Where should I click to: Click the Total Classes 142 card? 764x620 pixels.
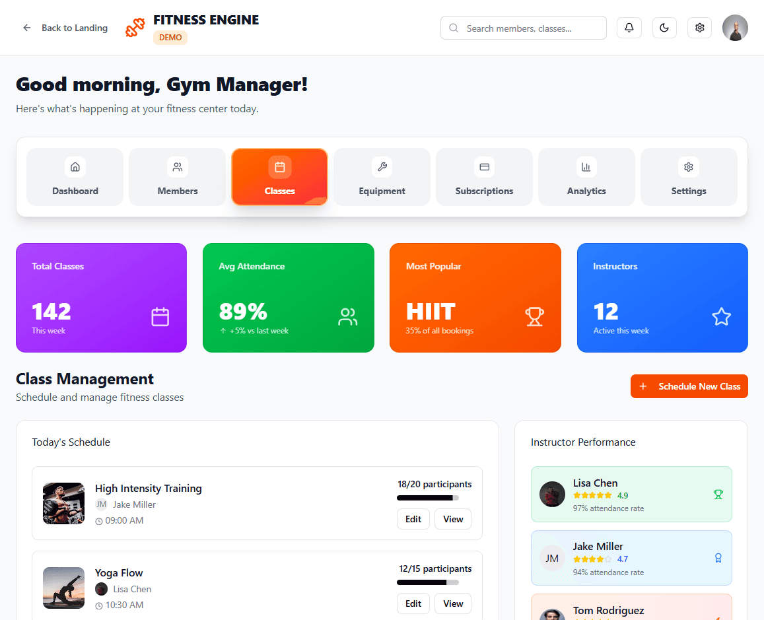101,298
